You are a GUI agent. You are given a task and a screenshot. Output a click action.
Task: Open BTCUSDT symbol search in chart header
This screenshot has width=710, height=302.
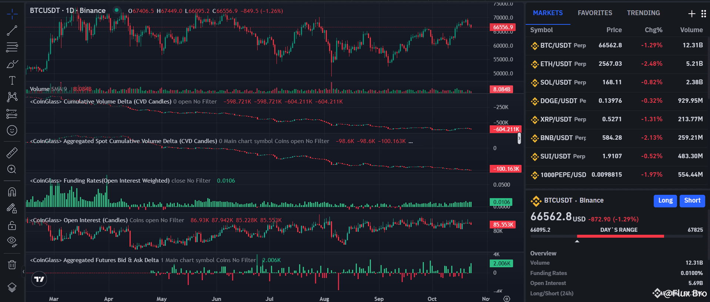pos(44,11)
